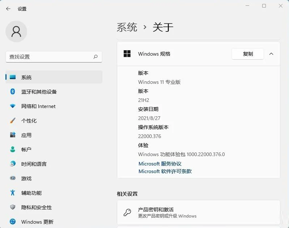Click the Wi-Fi network icon in sidebar
The width and height of the screenshot is (289, 228).
pos(13,106)
